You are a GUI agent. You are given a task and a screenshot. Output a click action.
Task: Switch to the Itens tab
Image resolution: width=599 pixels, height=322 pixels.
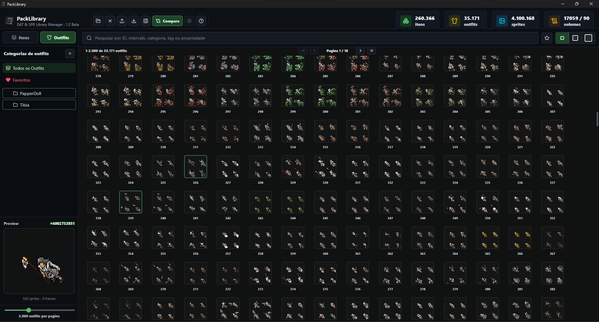pyautogui.click(x=21, y=38)
